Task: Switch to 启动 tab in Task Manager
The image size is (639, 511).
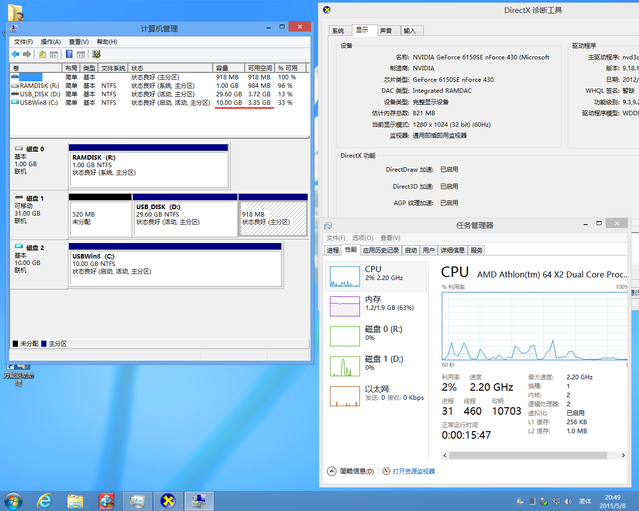Action: point(411,251)
